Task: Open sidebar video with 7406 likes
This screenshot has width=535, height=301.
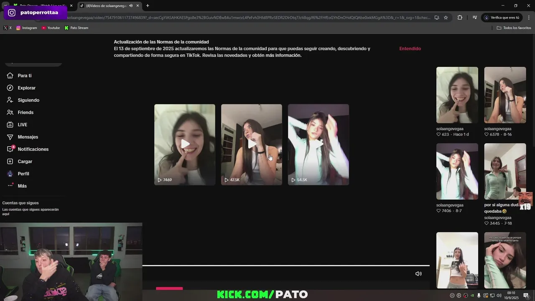Action: (x=457, y=171)
